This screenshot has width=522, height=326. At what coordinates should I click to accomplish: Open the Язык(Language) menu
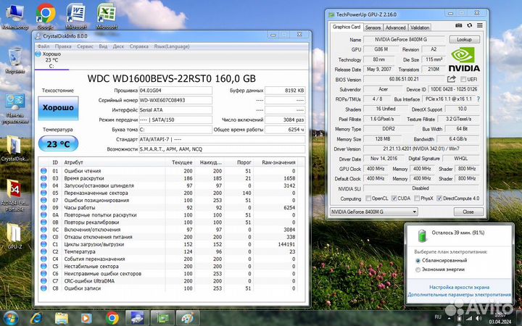pos(172,46)
